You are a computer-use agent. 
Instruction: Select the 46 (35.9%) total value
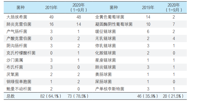pos(147,96)
